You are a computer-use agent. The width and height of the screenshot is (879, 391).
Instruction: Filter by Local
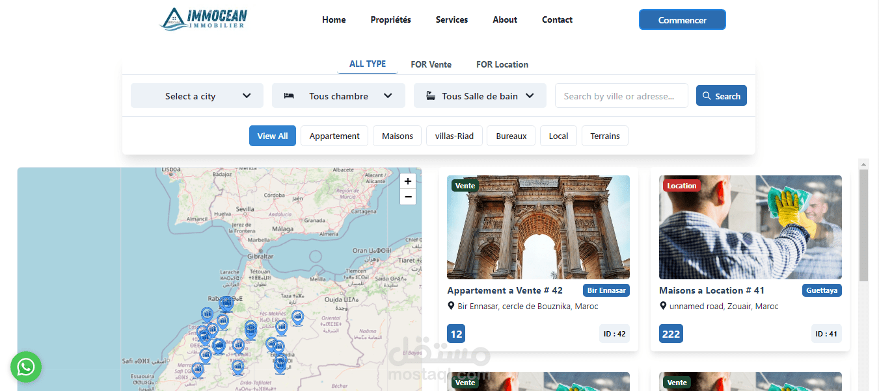(x=558, y=136)
